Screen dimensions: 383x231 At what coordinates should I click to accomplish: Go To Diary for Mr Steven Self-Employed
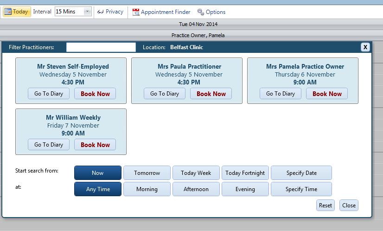tap(49, 94)
